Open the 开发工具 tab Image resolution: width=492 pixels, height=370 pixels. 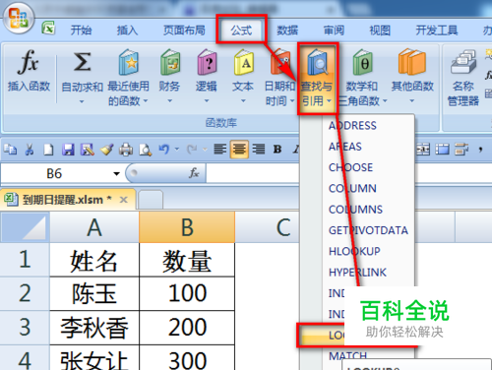tap(437, 31)
